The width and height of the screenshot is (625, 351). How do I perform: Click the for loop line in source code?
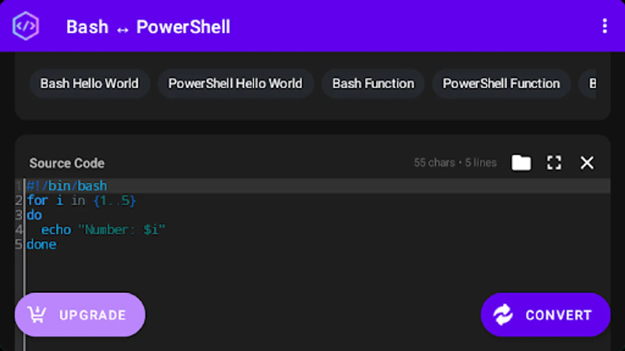[81, 200]
